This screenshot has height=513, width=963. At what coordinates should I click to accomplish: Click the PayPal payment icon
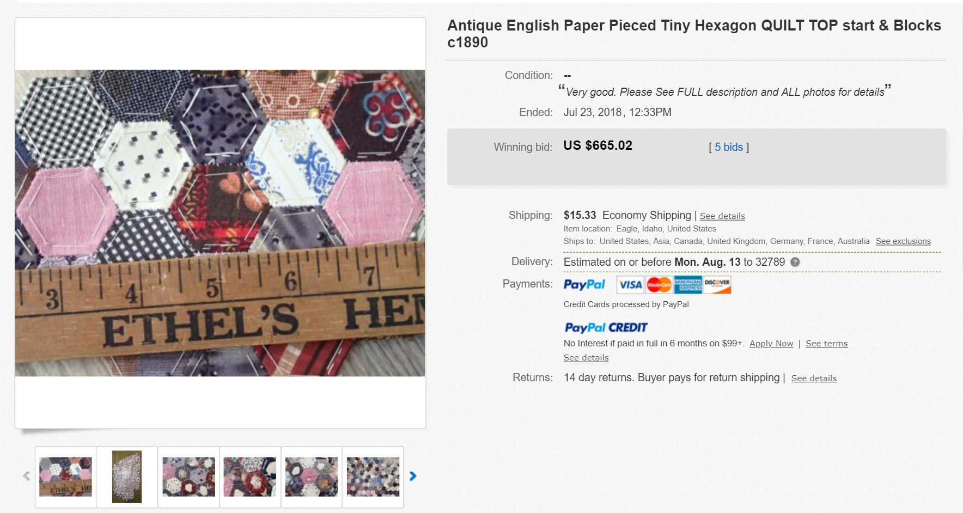pos(584,284)
